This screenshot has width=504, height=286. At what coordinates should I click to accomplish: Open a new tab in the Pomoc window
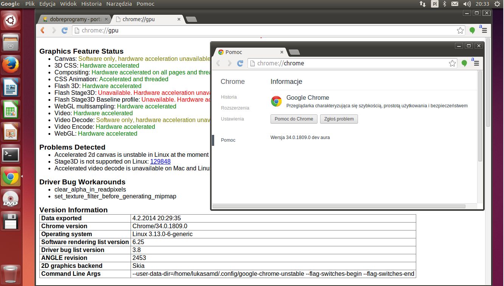coord(294,52)
